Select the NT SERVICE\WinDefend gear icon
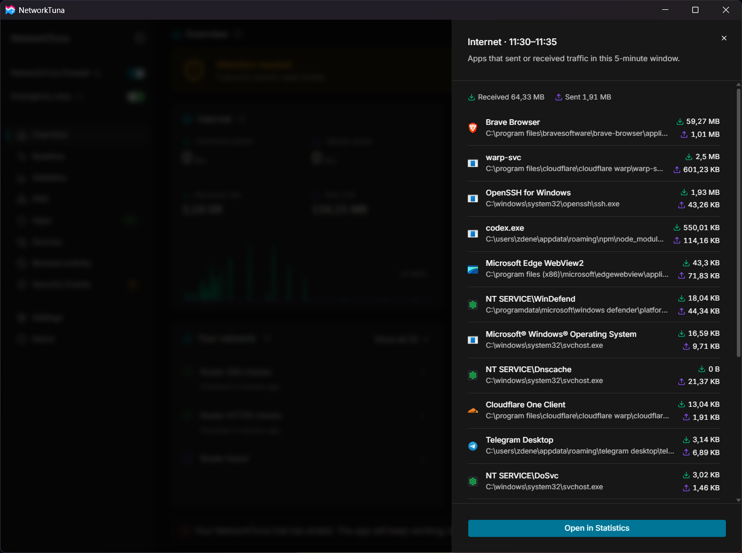 (x=473, y=305)
